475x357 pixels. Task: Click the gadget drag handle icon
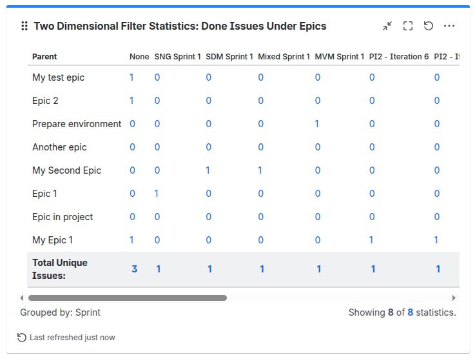(24, 26)
